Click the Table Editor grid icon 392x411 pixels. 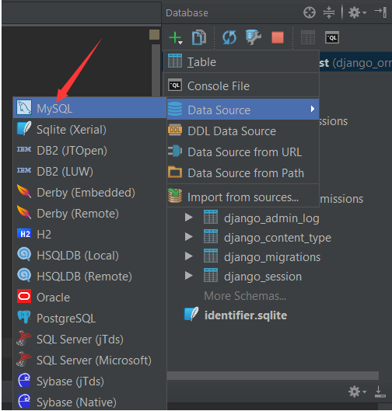pyautogui.click(x=308, y=37)
